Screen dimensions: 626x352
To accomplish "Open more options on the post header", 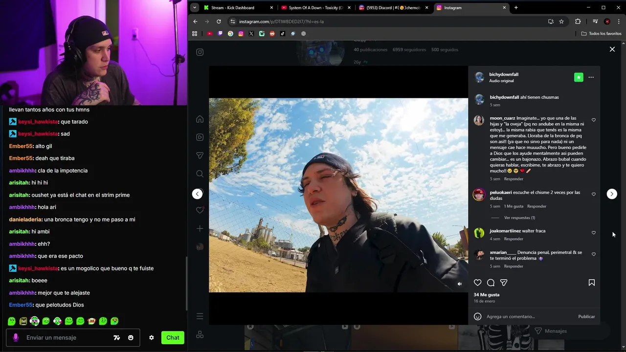I will pos(591,77).
